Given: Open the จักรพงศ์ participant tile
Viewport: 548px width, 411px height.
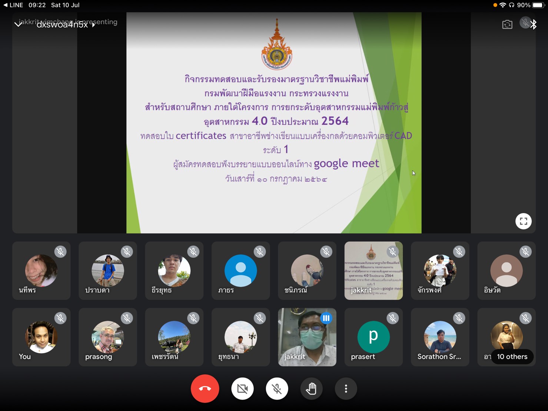Looking at the screenshot, I should click(440, 271).
